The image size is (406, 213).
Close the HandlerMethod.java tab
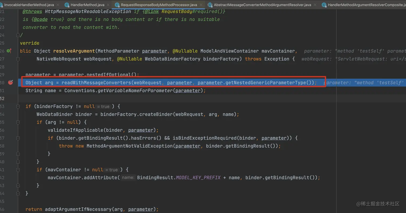108,5
